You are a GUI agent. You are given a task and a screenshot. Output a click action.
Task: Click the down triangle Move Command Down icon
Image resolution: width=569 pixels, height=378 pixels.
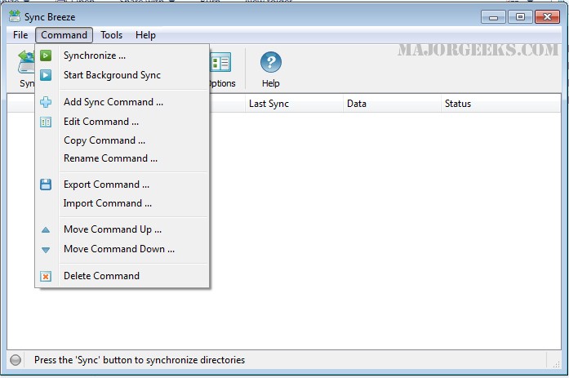pos(46,250)
